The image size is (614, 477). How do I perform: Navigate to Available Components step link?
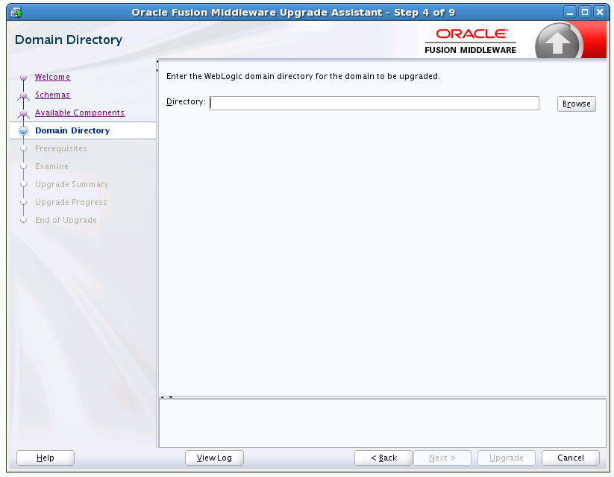coord(80,113)
